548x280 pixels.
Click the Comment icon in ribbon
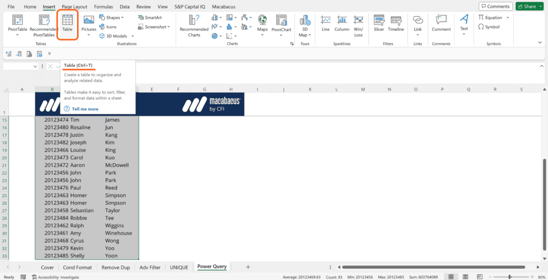coord(441,23)
